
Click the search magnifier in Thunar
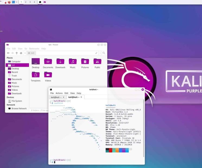[x=104, y=53]
